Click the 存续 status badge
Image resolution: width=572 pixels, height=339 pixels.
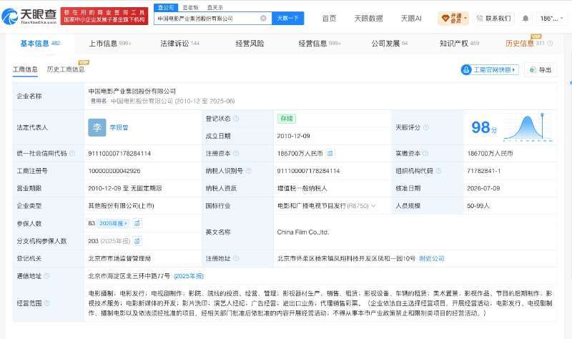(287, 119)
